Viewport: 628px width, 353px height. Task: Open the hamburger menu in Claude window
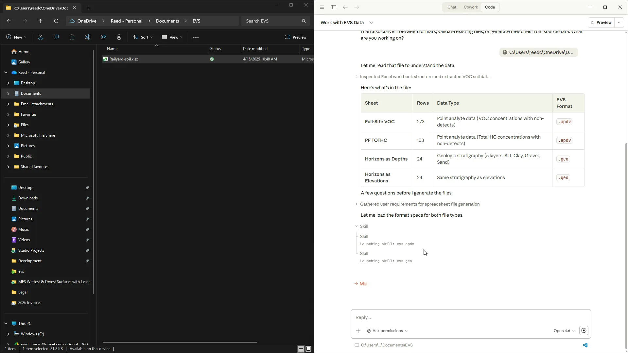point(322,7)
